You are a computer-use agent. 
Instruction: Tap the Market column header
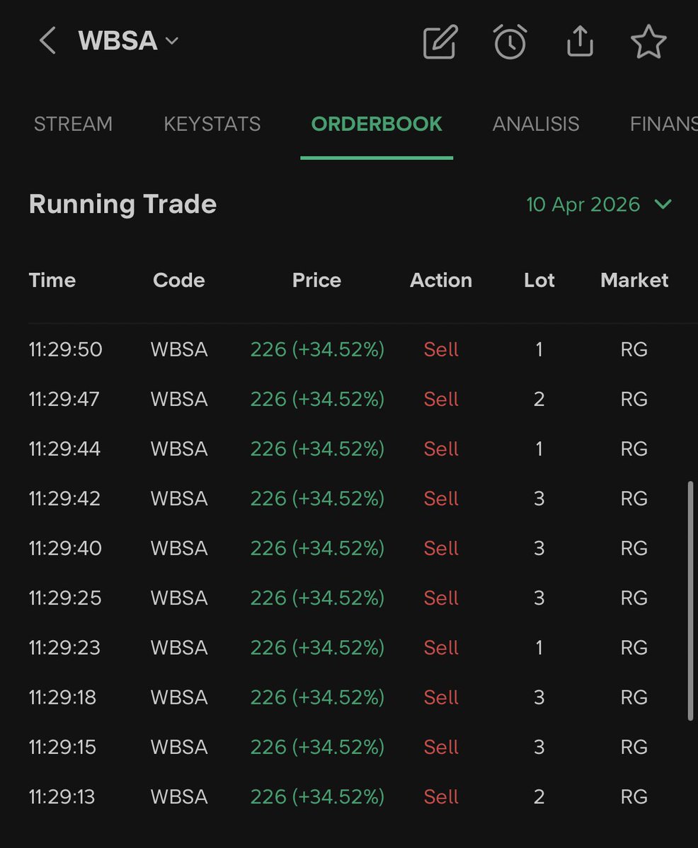pyautogui.click(x=634, y=280)
